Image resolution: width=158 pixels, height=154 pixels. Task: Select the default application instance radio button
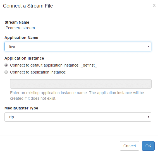tap(6, 65)
